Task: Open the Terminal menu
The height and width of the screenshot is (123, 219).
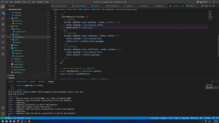Action: pos(40,2)
